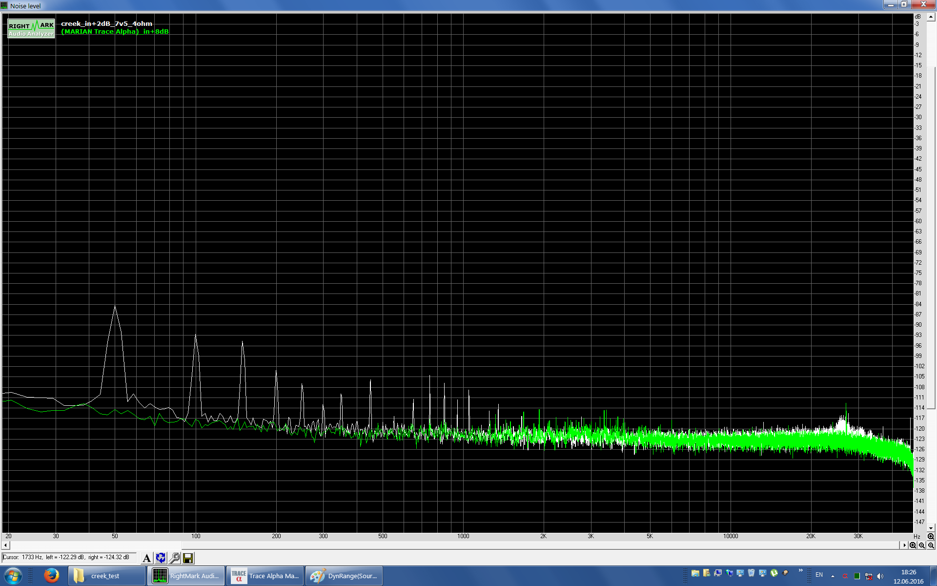937x586 pixels.
Task: Close the Noise level window
Action: click(923, 4)
